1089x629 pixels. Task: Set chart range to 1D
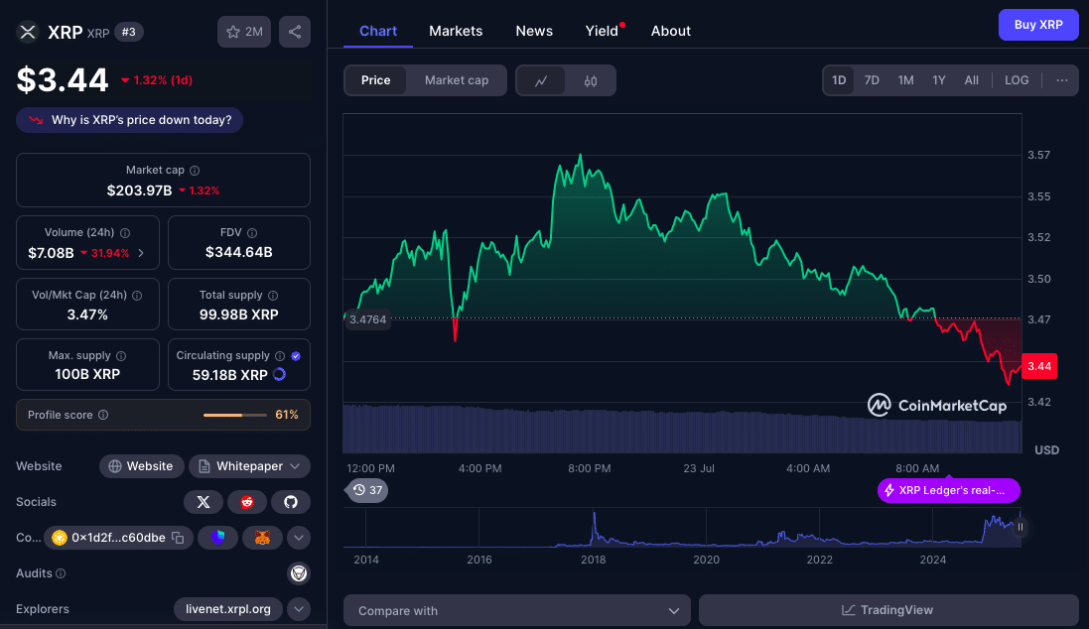coord(839,80)
